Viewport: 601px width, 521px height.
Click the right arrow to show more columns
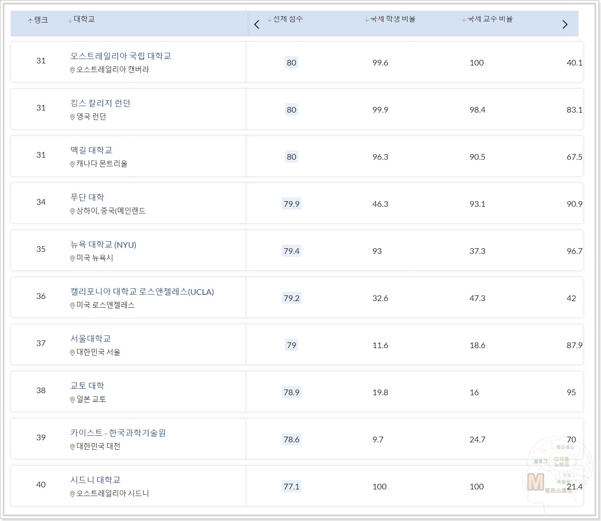point(565,25)
